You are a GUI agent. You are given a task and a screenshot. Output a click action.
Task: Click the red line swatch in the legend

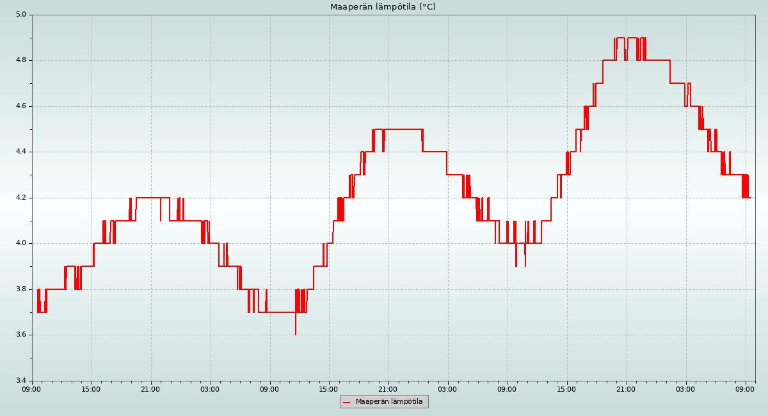coord(347,402)
